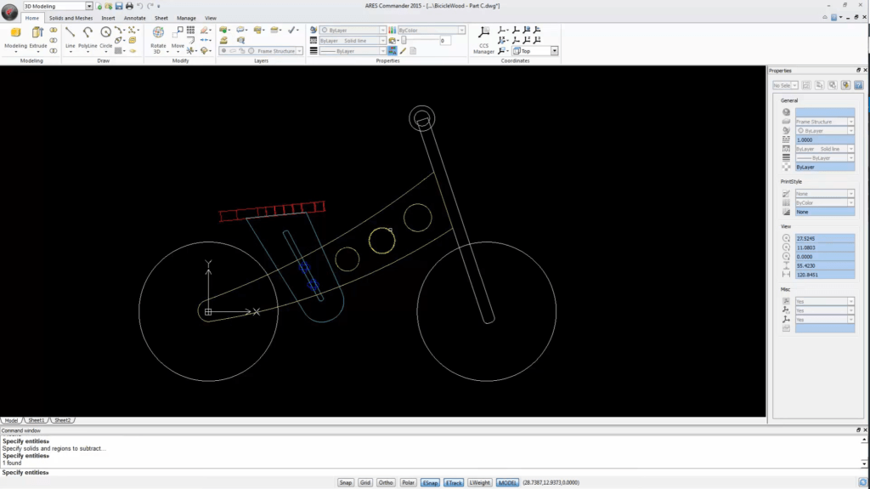
Task: Click the Modeling box icon
Action: [x=15, y=32]
